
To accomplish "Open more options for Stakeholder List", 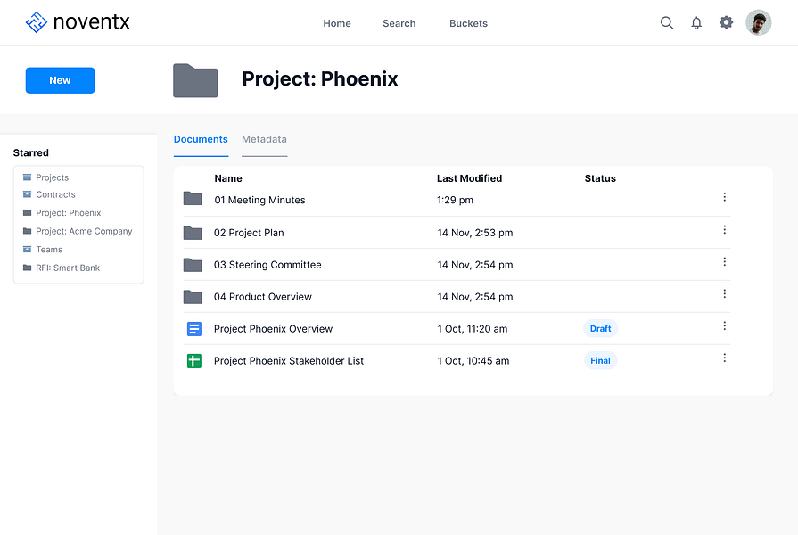I will tap(724, 358).
